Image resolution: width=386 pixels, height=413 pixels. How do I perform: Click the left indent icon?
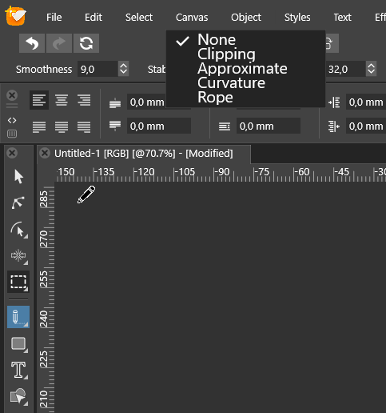pos(334,102)
